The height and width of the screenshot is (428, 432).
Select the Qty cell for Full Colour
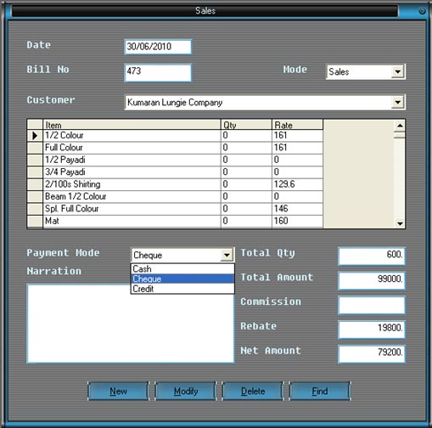point(246,148)
